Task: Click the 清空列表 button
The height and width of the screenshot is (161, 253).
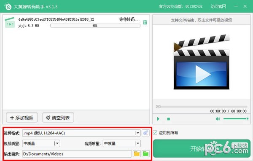Action: point(58,118)
